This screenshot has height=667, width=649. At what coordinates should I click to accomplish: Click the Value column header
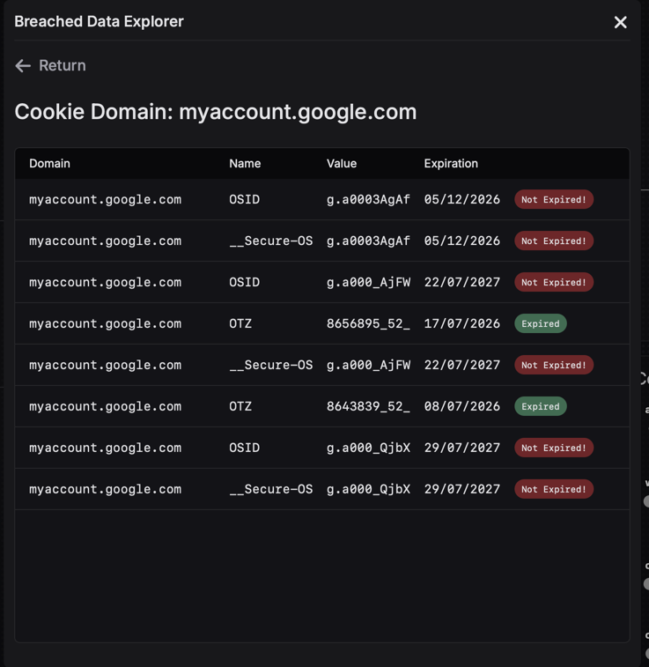pos(342,163)
